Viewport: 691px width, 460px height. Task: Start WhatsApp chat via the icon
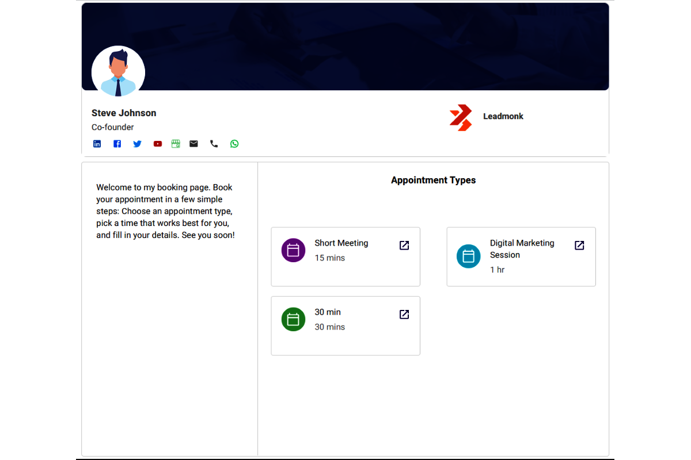(234, 144)
